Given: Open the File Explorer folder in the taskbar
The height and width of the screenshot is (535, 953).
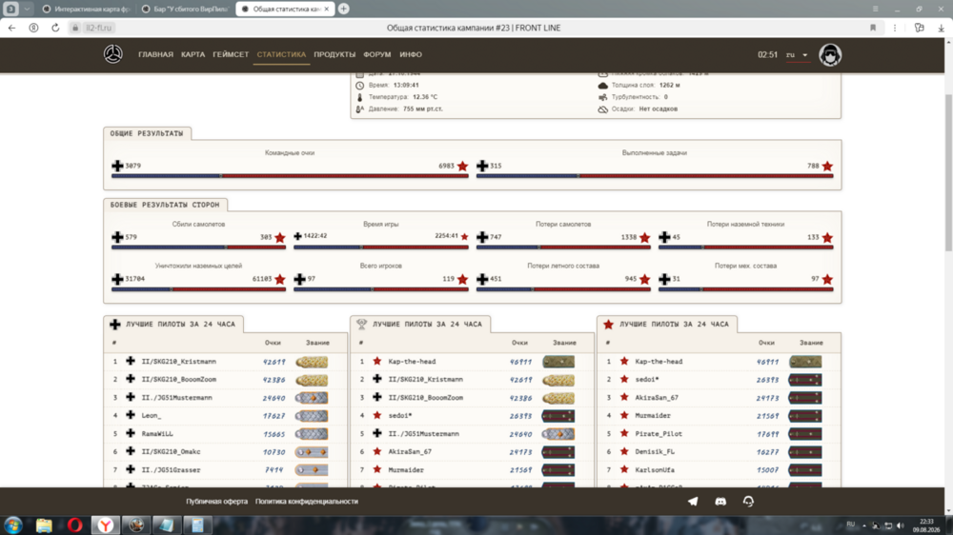Looking at the screenshot, I should click(44, 525).
